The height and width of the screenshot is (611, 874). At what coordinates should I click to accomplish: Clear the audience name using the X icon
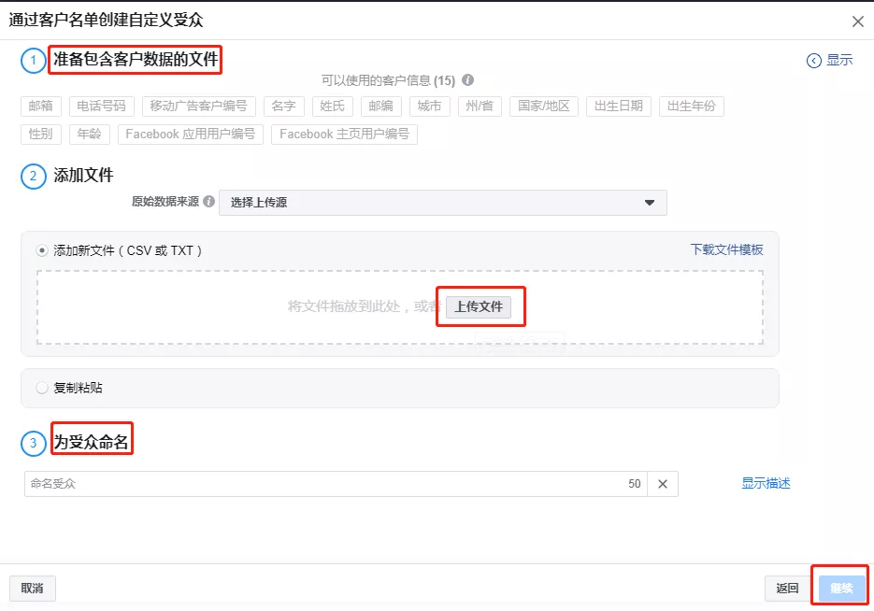point(663,484)
